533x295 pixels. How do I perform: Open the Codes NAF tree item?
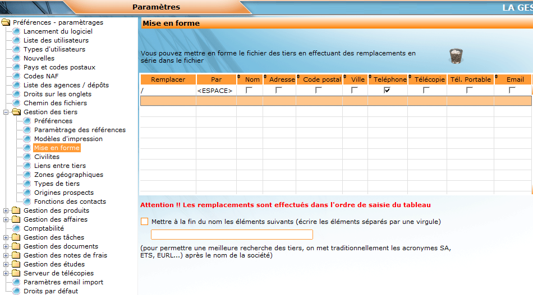(x=41, y=76)
